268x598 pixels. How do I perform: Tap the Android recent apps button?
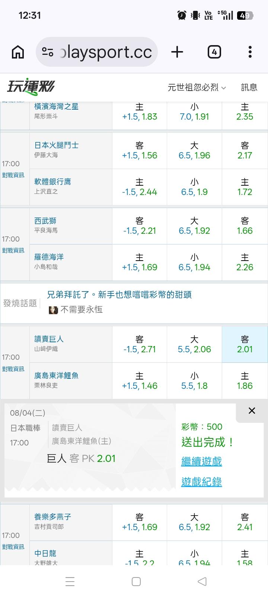(70, 581)
